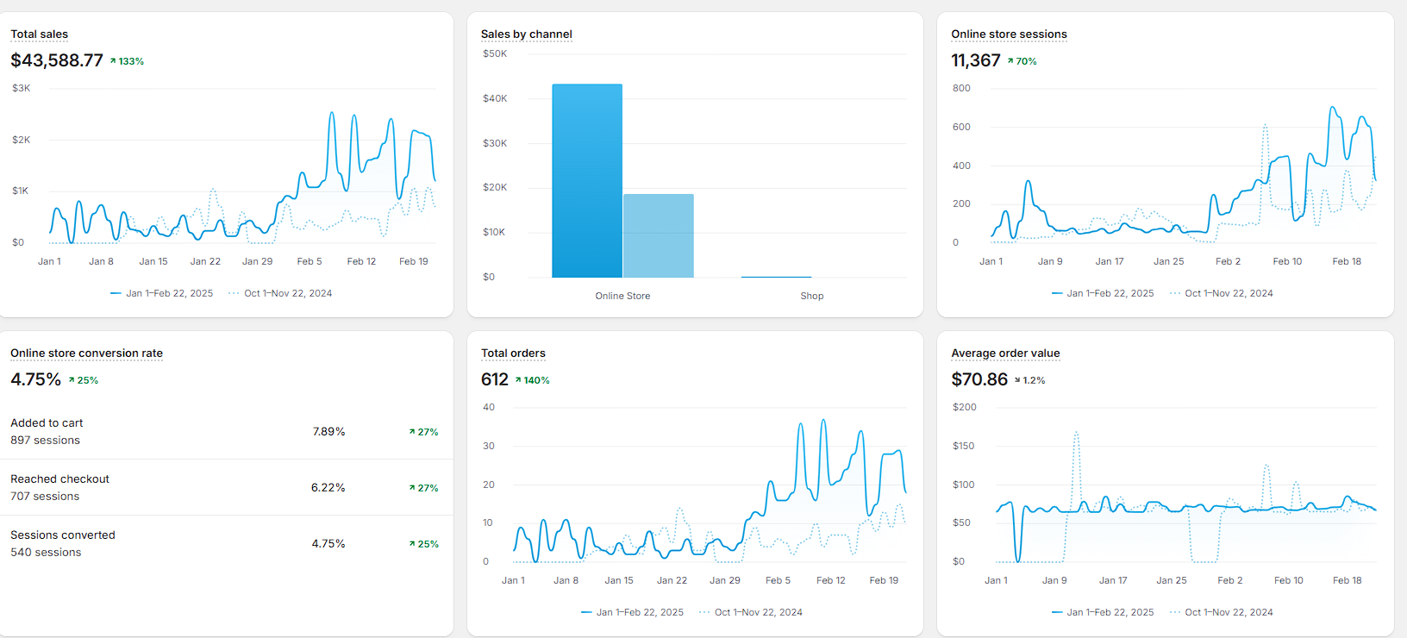Click the downward trend arrow beside 1.2%
This screenshot has width=1407, height=638.
click(1017, 380)
